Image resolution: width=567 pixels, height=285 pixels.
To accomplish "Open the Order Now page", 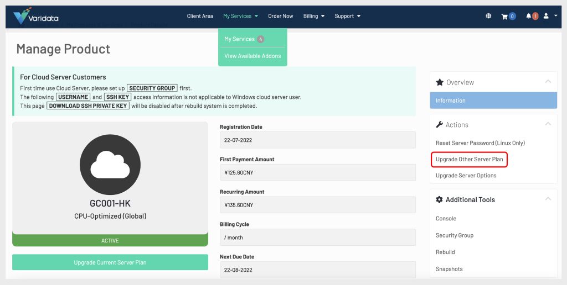I will coord(281,16).
